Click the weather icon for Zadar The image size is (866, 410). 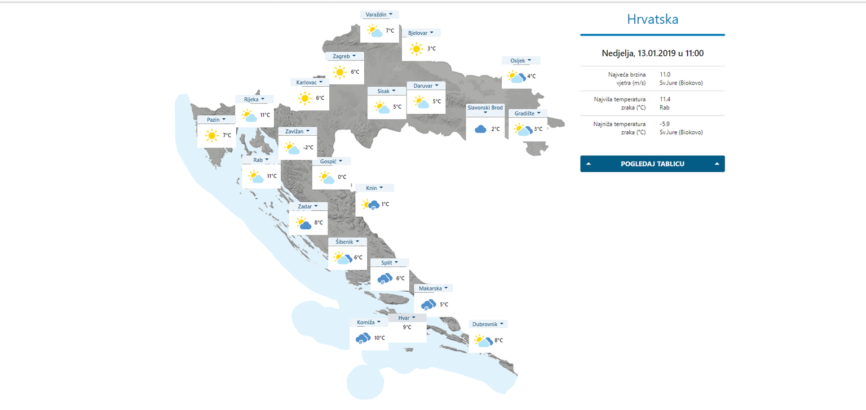point(304,223)
